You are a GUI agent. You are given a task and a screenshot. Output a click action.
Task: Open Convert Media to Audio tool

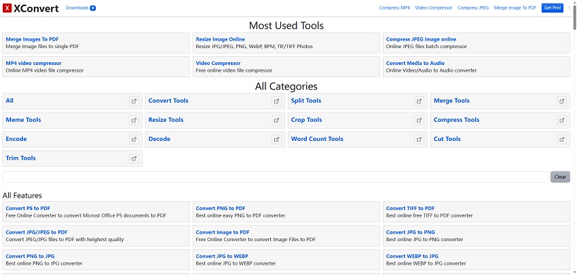tap(415, 63)
